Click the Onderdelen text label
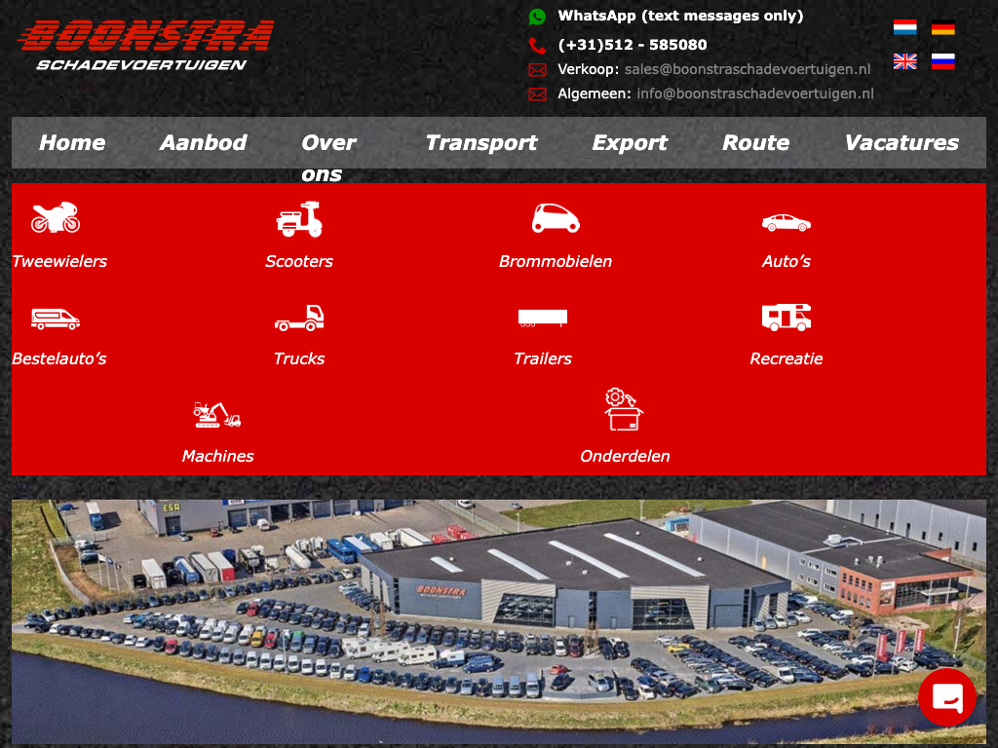This screenshot has height=748, width=998. click(x=625, y=456)
